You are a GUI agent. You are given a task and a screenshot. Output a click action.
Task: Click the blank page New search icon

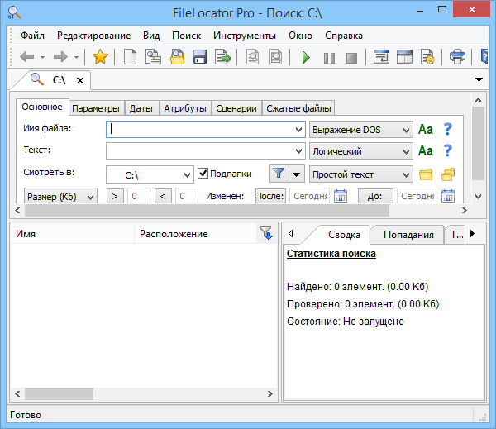tap(130, 57)
